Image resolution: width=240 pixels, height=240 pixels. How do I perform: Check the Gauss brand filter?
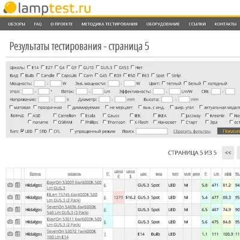[104, 115]
